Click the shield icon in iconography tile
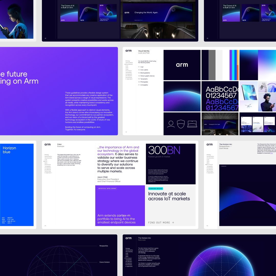 pyautogui.click(x=181, y=124)
